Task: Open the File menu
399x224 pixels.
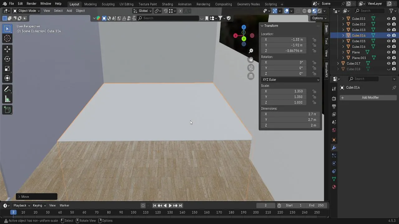Action: point(11,4)
